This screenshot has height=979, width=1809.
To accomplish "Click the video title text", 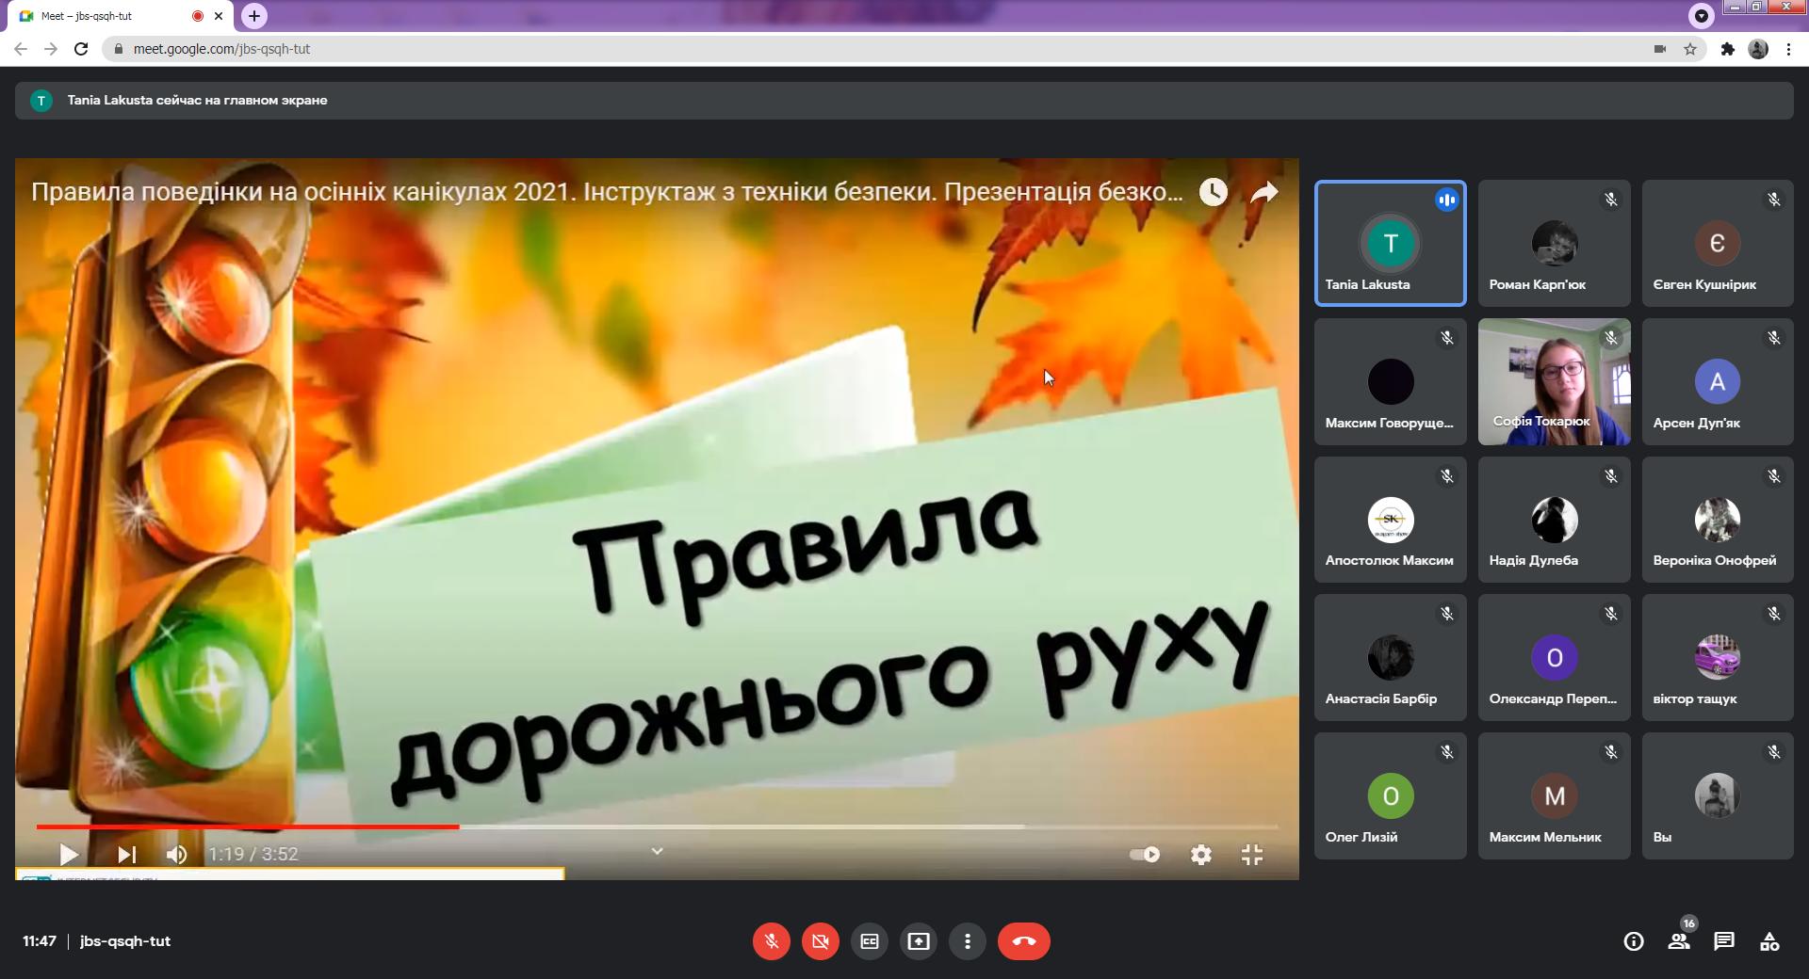I will tap(607, 192).
